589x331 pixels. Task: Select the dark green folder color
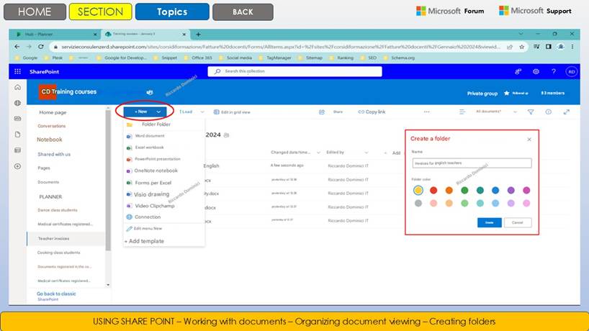click(464, 190)
